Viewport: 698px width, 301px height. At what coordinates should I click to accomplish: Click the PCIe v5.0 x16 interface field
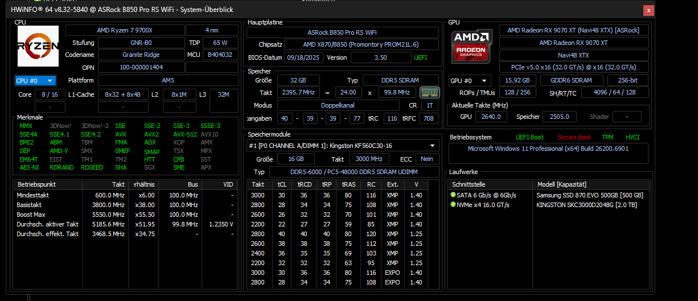tap(573, 68)
